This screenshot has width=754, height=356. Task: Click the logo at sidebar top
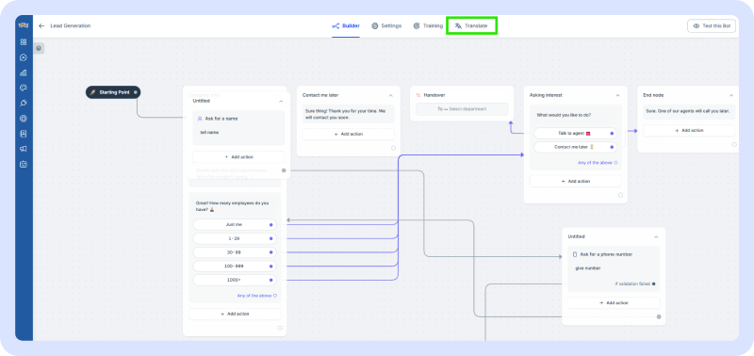pyautogui.click(x=23, y=25)
